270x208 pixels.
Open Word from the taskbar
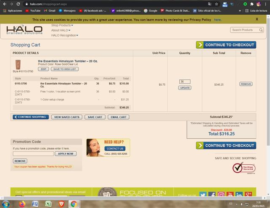pyautogui.click(x=35, y=204)
